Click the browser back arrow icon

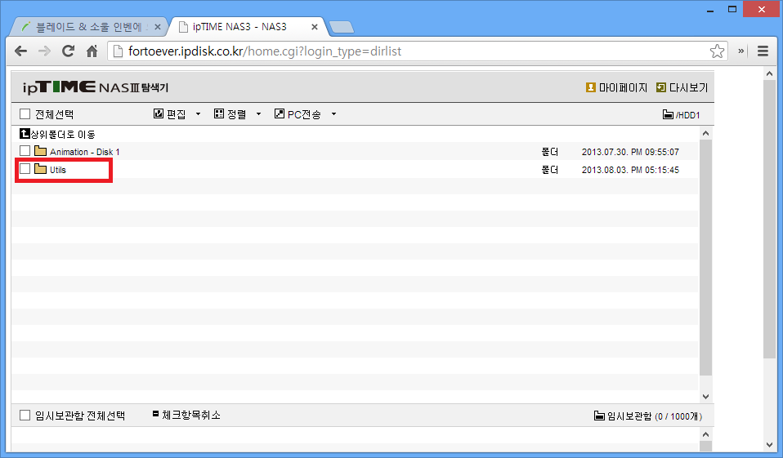pyautogui.click(x=21, y=51)
